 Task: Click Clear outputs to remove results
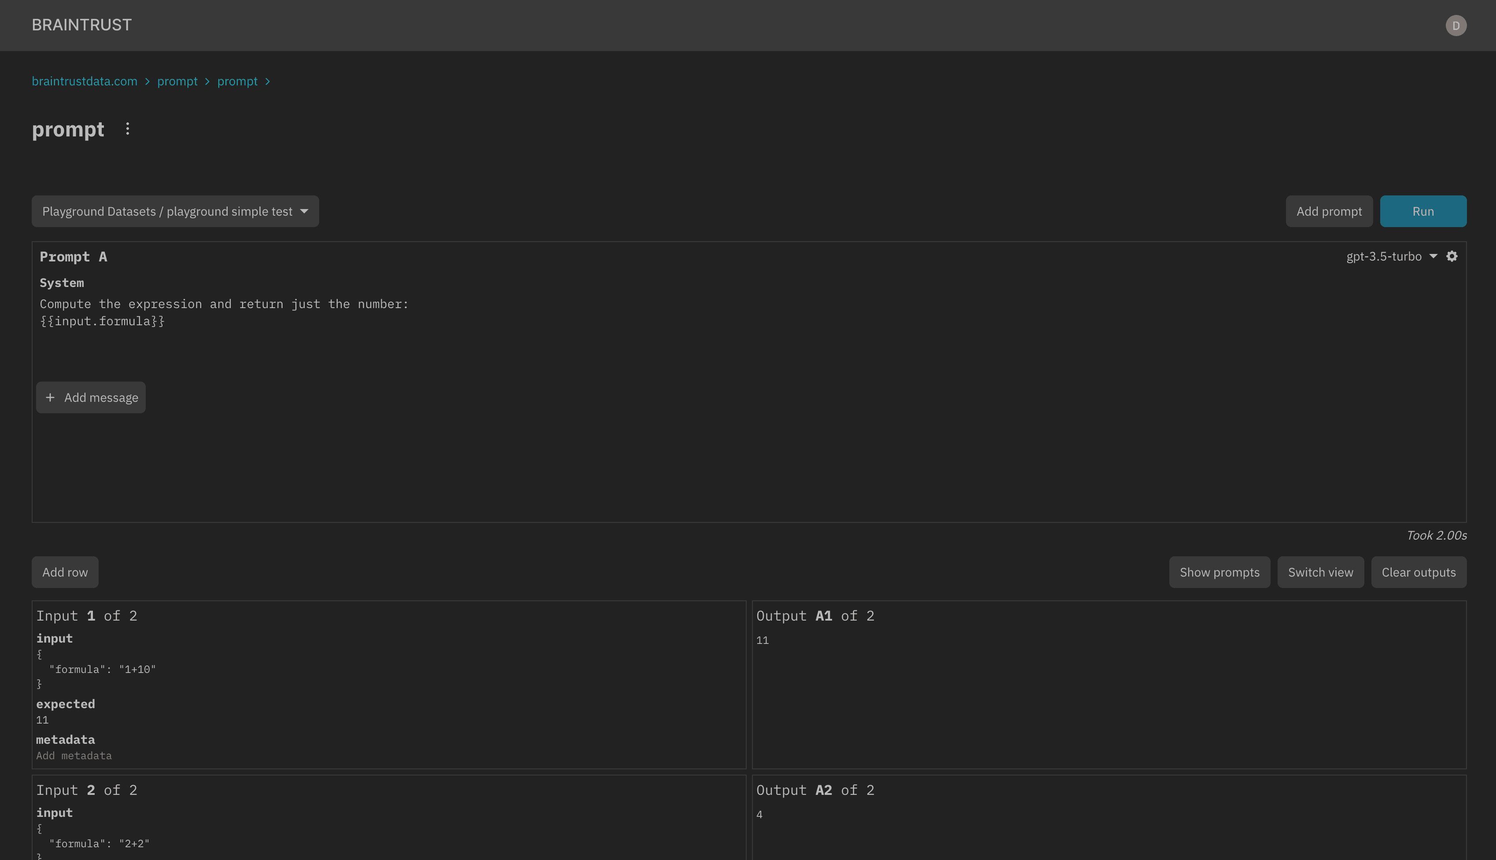pos(1419,571)
